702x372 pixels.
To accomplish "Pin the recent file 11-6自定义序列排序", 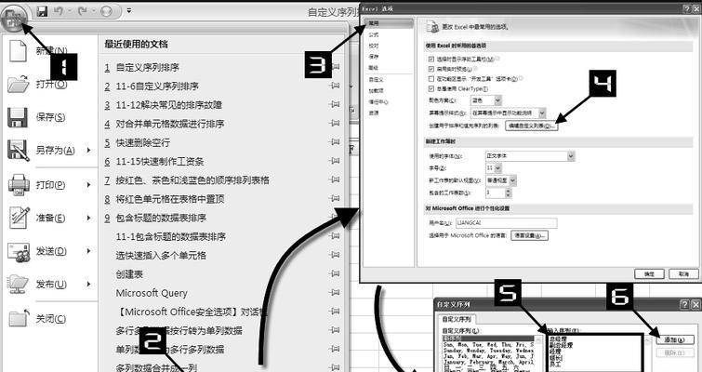I will coord(335,86).
